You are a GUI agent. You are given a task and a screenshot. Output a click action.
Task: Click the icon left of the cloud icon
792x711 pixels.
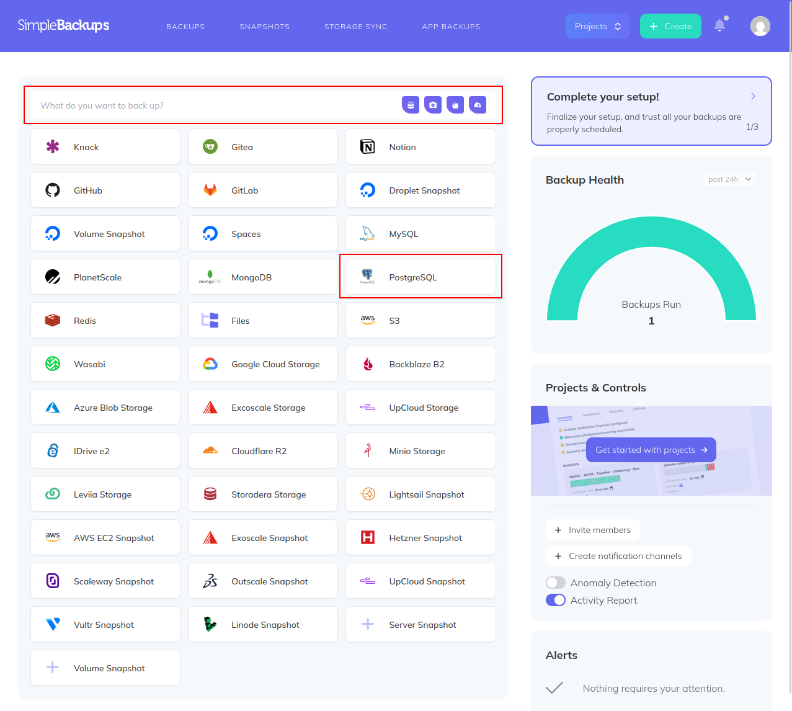(x=455, y=105)
